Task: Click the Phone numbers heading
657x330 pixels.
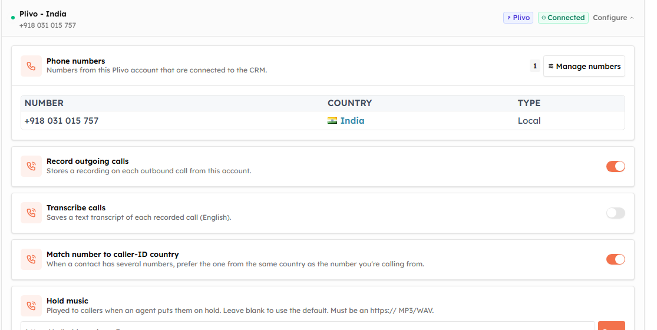Action: 76,61
